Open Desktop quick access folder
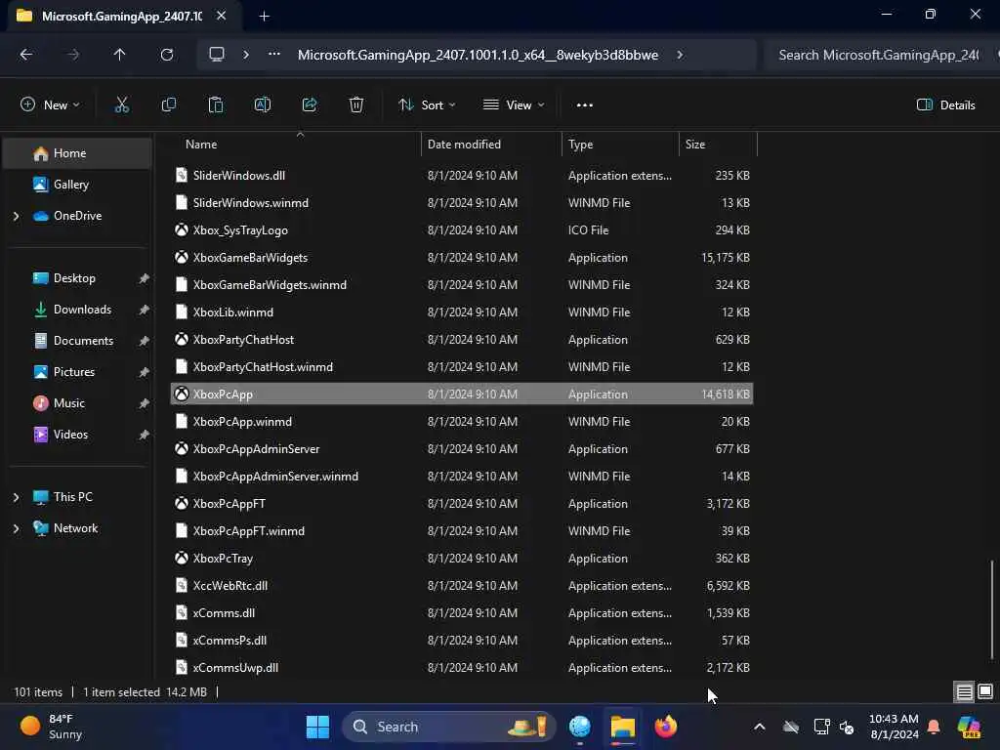1000x750 pixels. [77, 278]
